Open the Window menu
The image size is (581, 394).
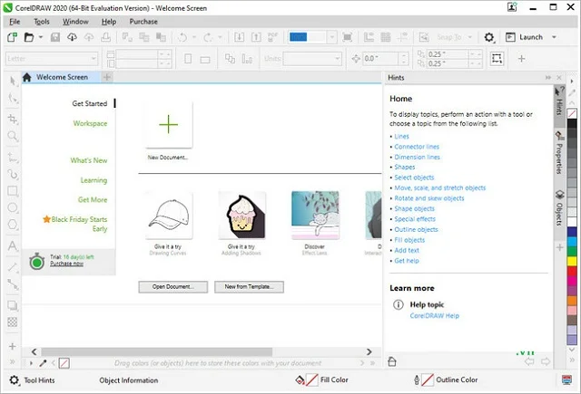tap(75, 22)
